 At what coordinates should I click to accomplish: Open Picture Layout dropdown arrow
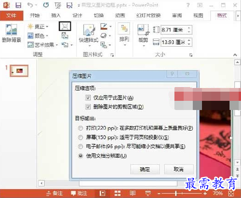[110, 45]
